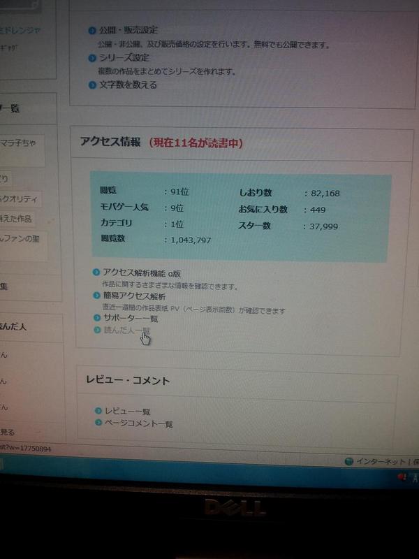
Task: Click sidebar item マラ子ちゃ
Action: [19, 143]
